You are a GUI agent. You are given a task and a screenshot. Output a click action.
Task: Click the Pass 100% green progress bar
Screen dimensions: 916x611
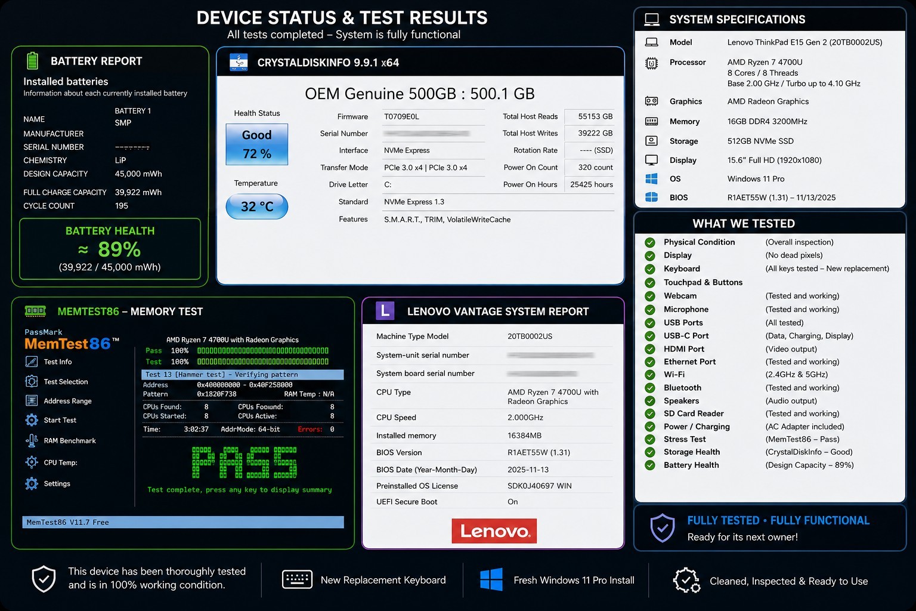[x=263, y=351]
